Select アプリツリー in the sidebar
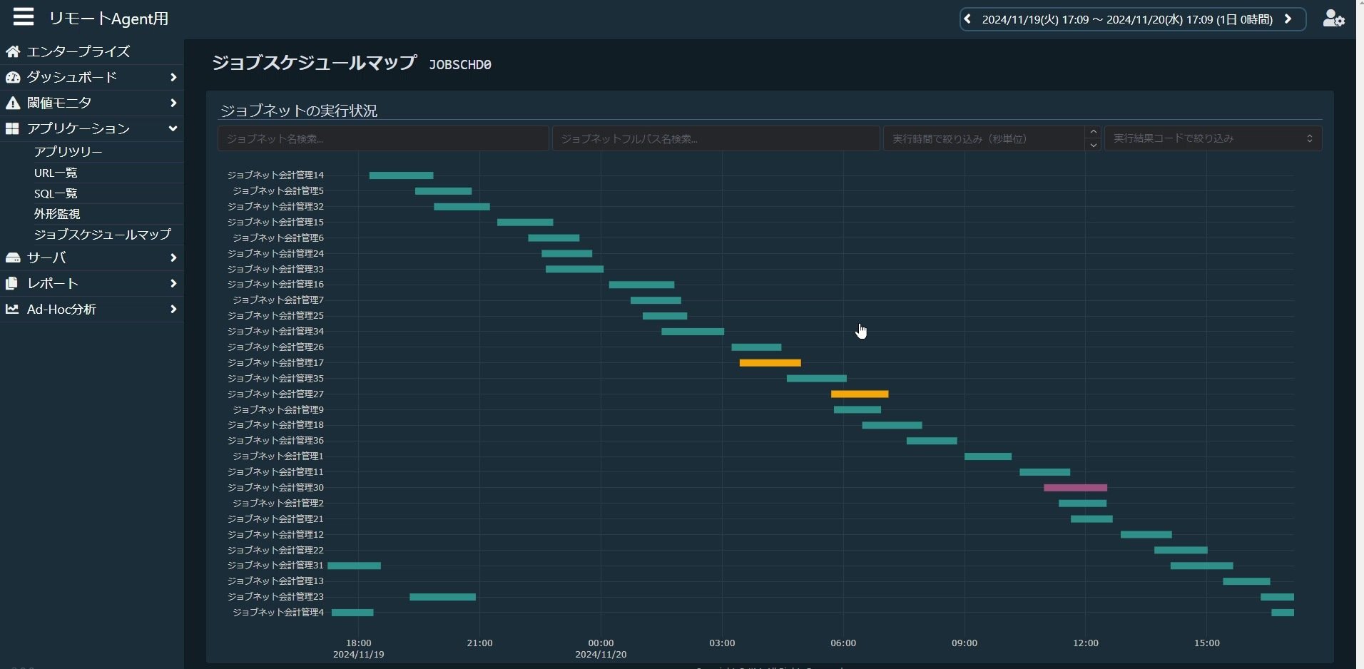Screen dimensions: 1364x669 pos(68,150)
